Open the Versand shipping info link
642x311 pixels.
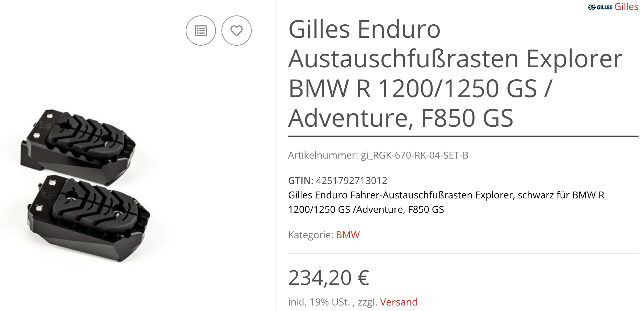pos(399,302)
